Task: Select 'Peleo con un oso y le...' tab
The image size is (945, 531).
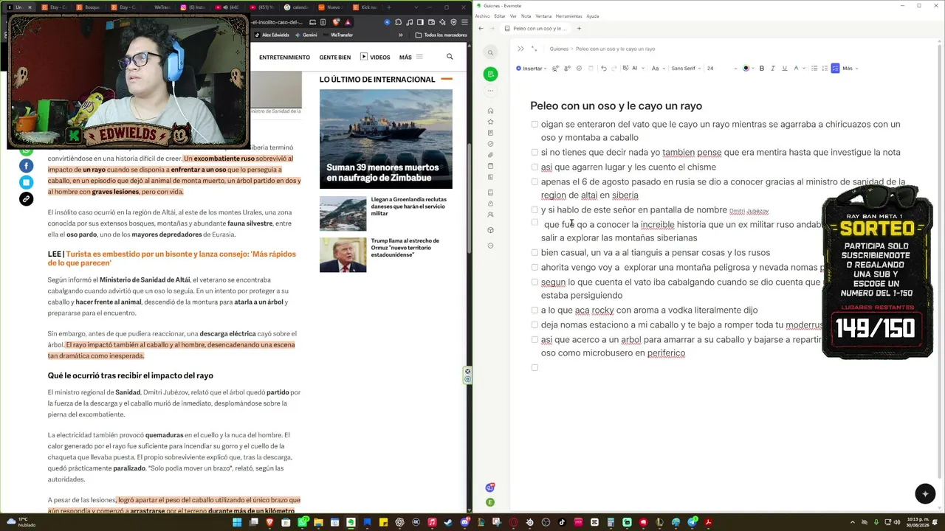Action: tap(537, 28)
